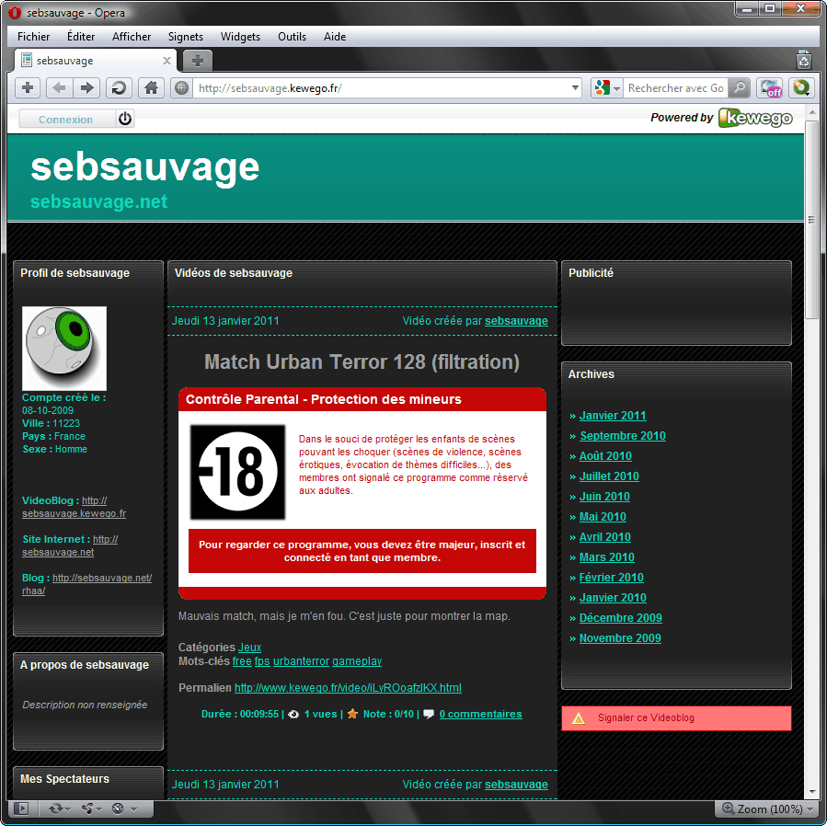Open the Aide menu
The height and width of the screenshot is (826, 827).
(x=334, y=37)
